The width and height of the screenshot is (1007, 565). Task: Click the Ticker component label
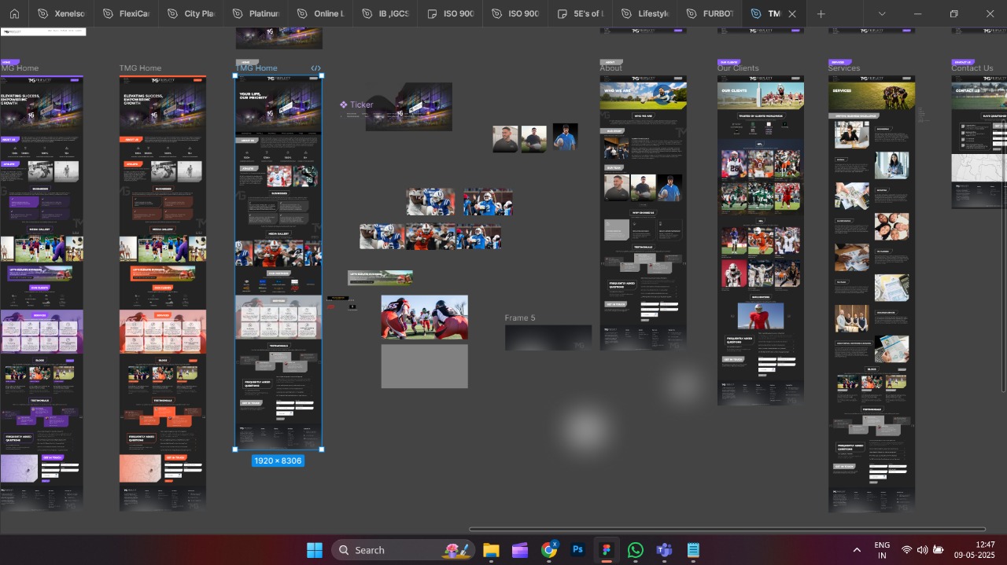click(x=362, y=105)
